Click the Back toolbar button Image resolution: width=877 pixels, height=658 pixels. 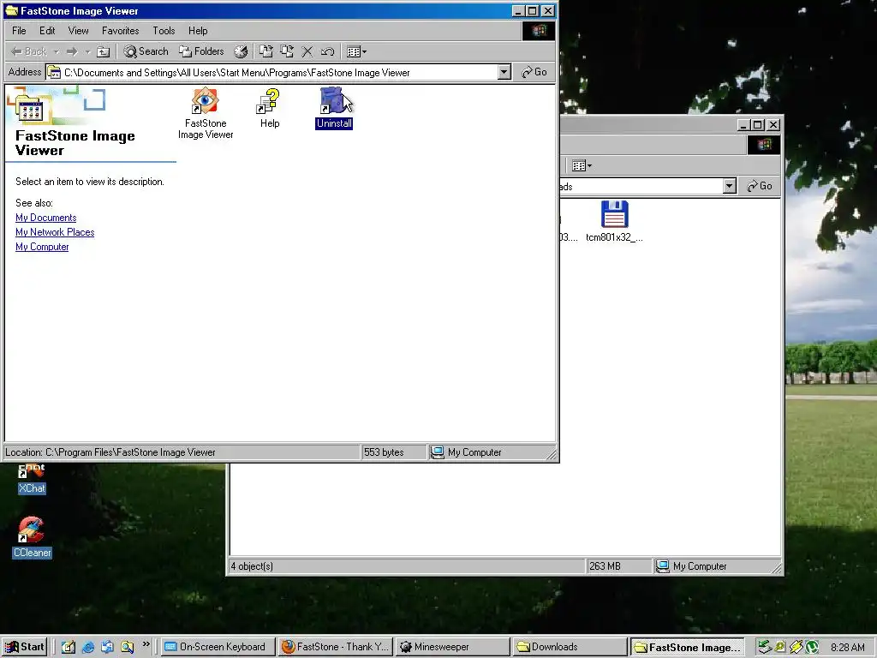[29, 51]
